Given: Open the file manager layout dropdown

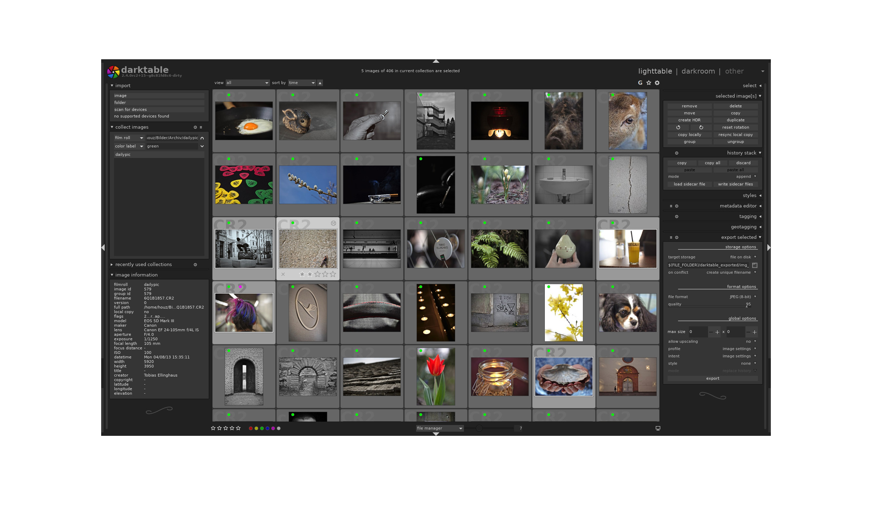Looking at the screenshot, I should click(x=439, y=428).
